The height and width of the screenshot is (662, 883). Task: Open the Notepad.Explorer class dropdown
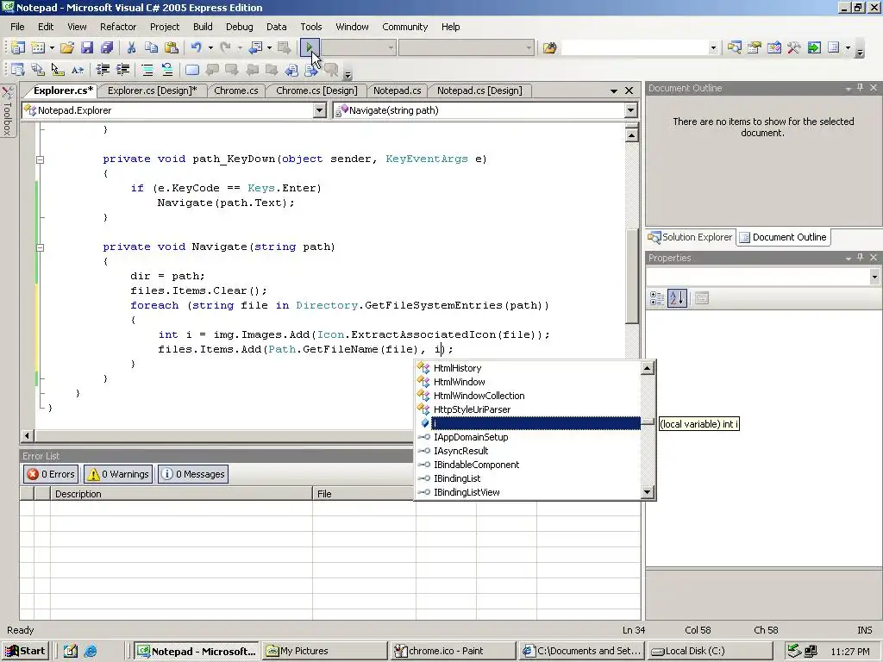319,110
